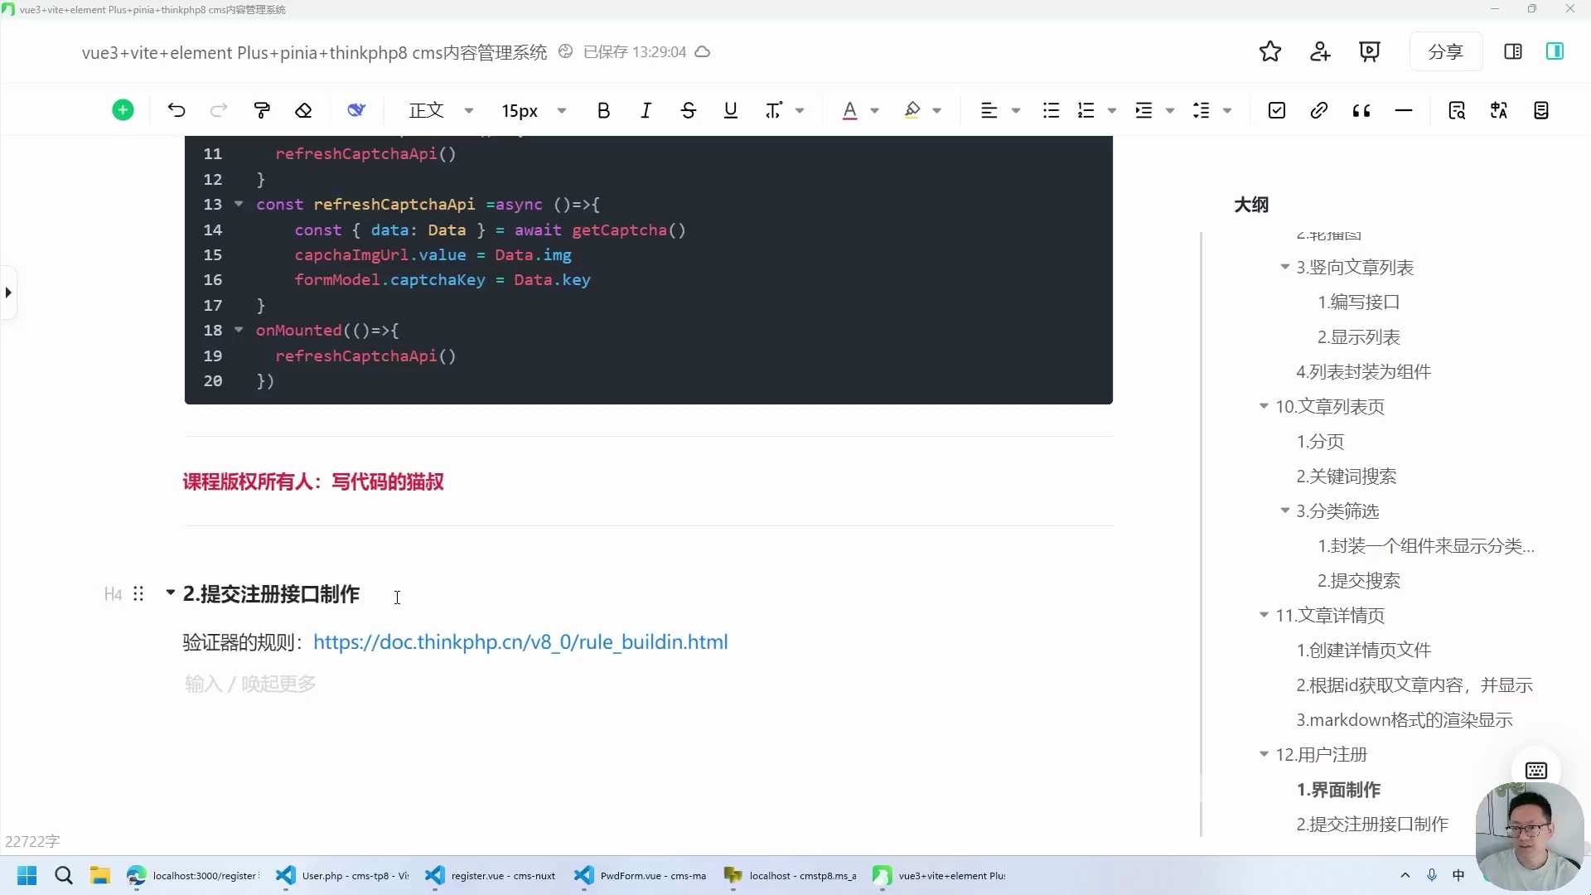Open the line spacing dropdown arrow
Image resolution: width=1591 pixels, height=895 pixels.
pyautogui.click(x=1227, y=111)
